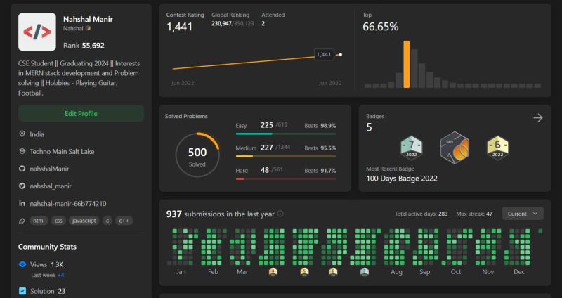Open the Twitter icon beside nahshal_manir

(x=22, y=186)
